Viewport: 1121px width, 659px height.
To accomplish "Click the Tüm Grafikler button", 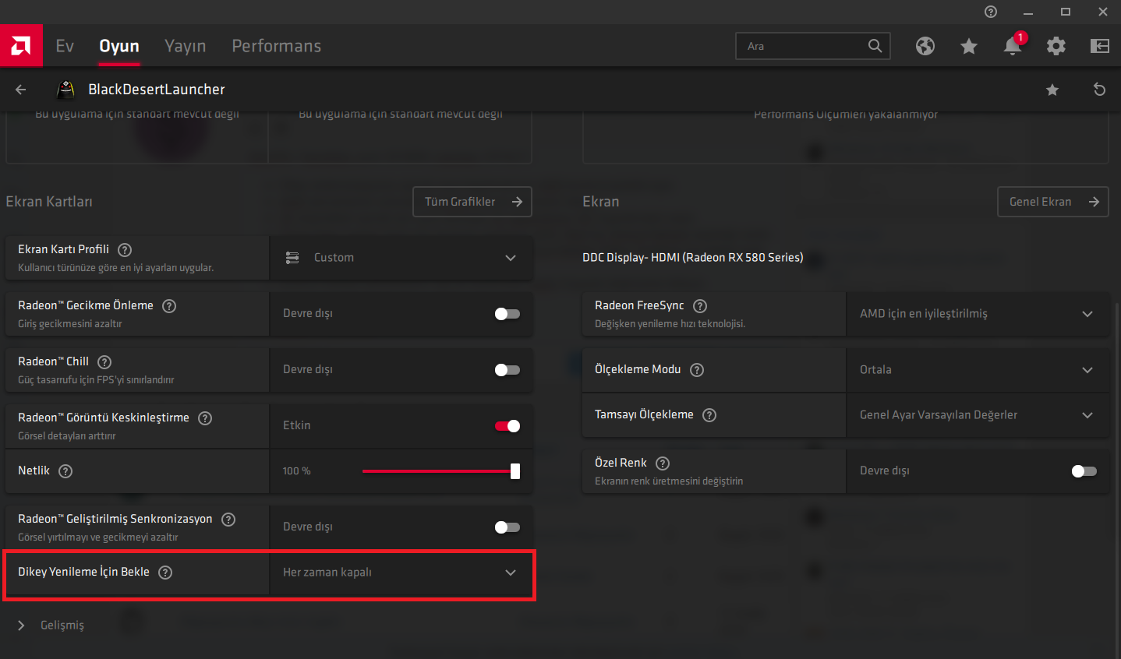I will (472, 202).
